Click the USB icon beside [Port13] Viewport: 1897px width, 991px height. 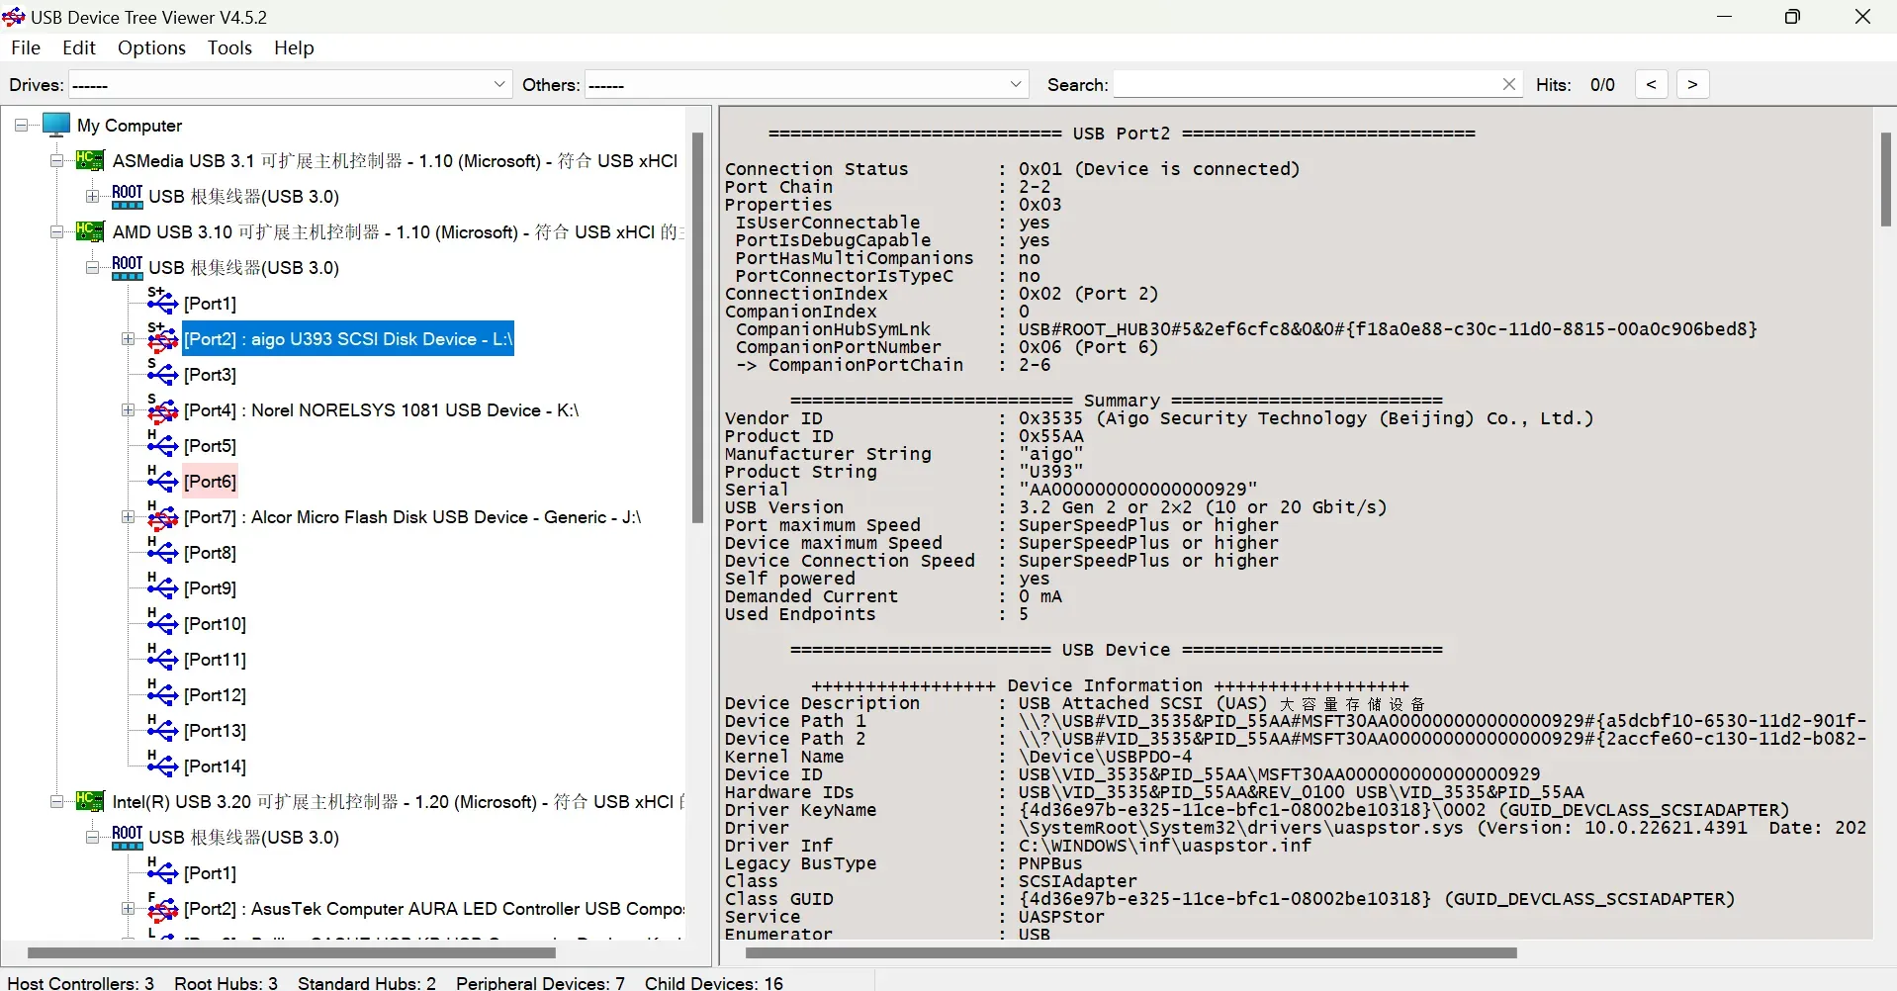pyautogui.click(x=162, y=730)
